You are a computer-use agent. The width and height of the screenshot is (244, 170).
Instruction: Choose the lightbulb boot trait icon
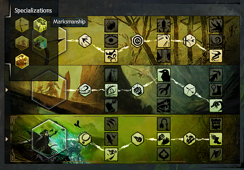coord(216,90)
